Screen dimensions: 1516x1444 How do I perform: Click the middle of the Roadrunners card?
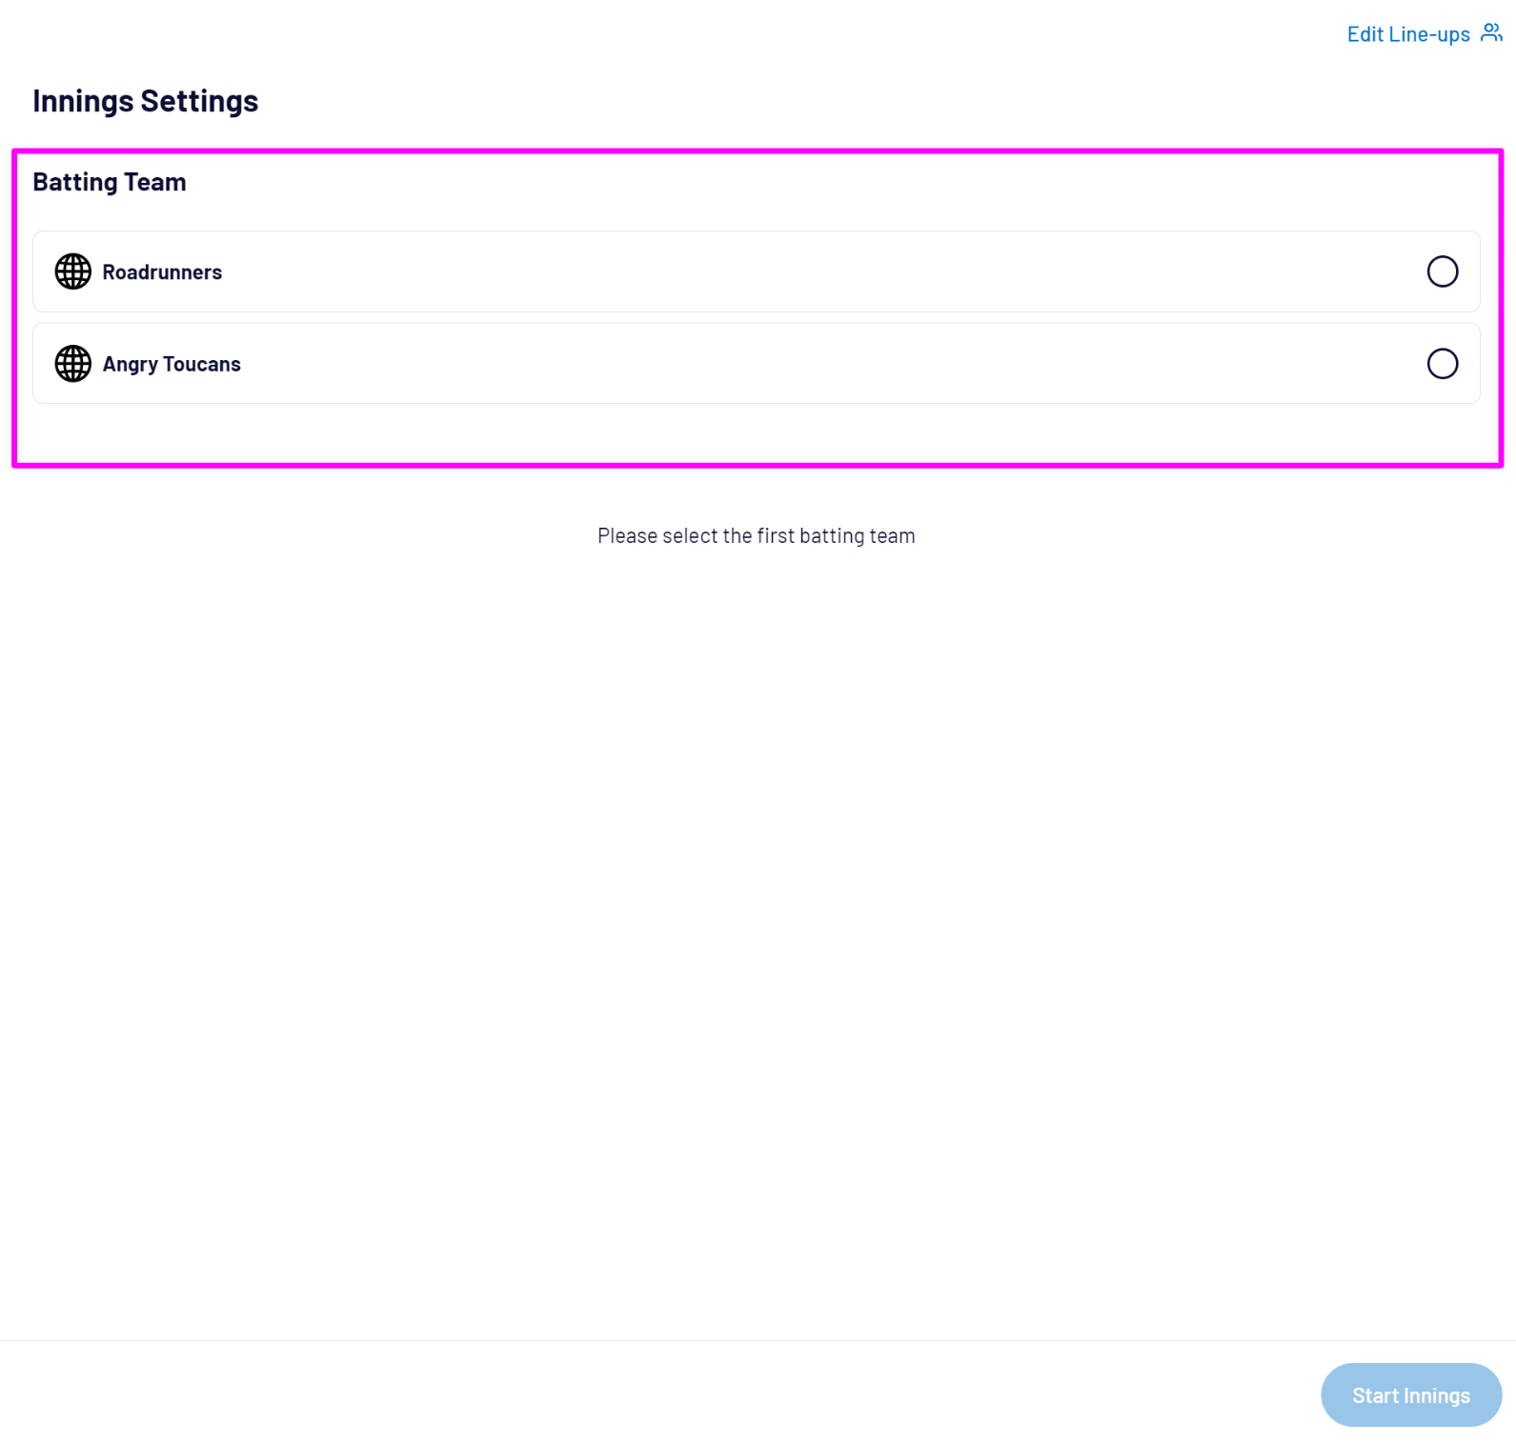(756, 271)
